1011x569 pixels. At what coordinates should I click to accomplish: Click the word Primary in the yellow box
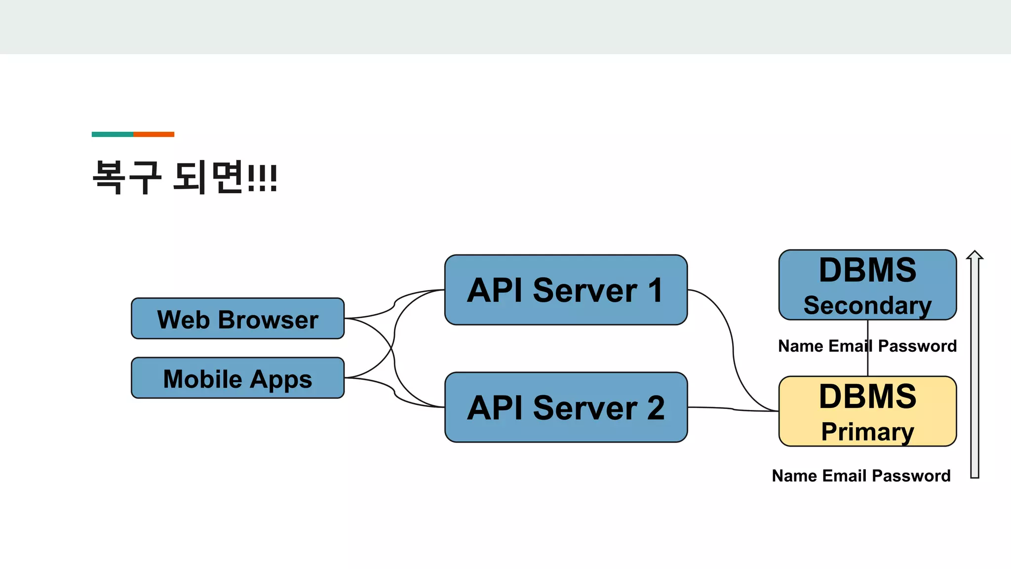coord(867,432)
